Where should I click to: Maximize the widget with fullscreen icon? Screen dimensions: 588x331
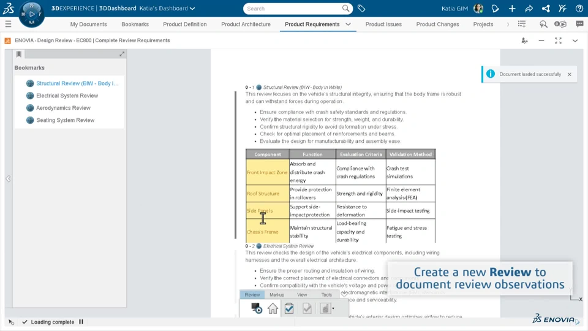[x=558, y=40]
